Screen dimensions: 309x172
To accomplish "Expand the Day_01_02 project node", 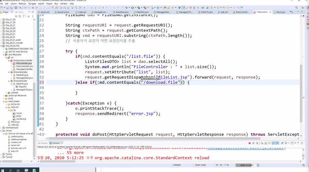I will coord(1,19).
